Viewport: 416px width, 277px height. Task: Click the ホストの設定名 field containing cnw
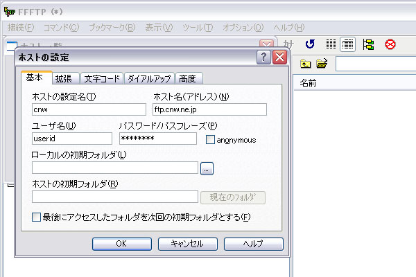point(89,109)
